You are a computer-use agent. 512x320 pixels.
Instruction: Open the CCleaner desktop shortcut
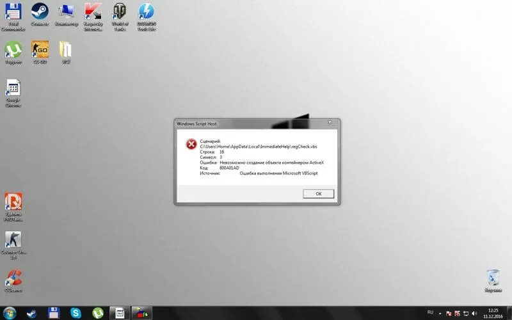tap(13, 280)
